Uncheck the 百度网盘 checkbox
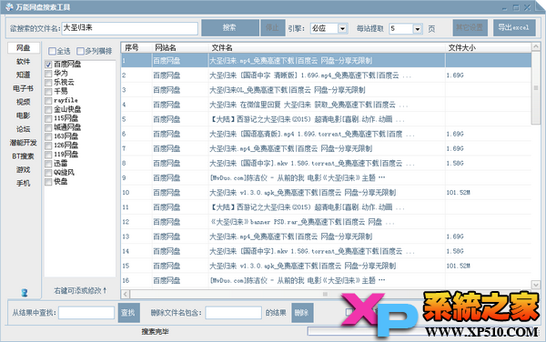 pyautogui.click(x=48, y=65)
